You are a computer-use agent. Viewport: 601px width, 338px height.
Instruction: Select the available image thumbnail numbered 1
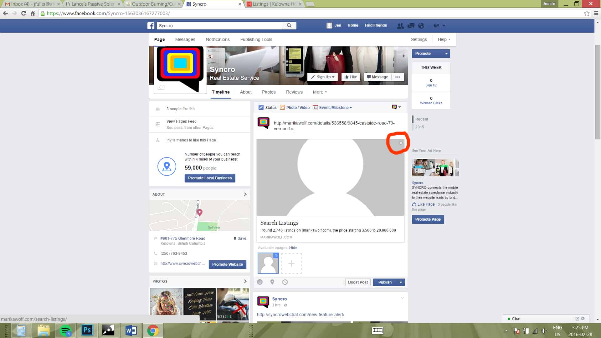[268, 263]
